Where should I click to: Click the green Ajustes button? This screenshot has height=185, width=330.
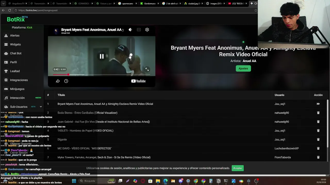(x=243, y=68)
